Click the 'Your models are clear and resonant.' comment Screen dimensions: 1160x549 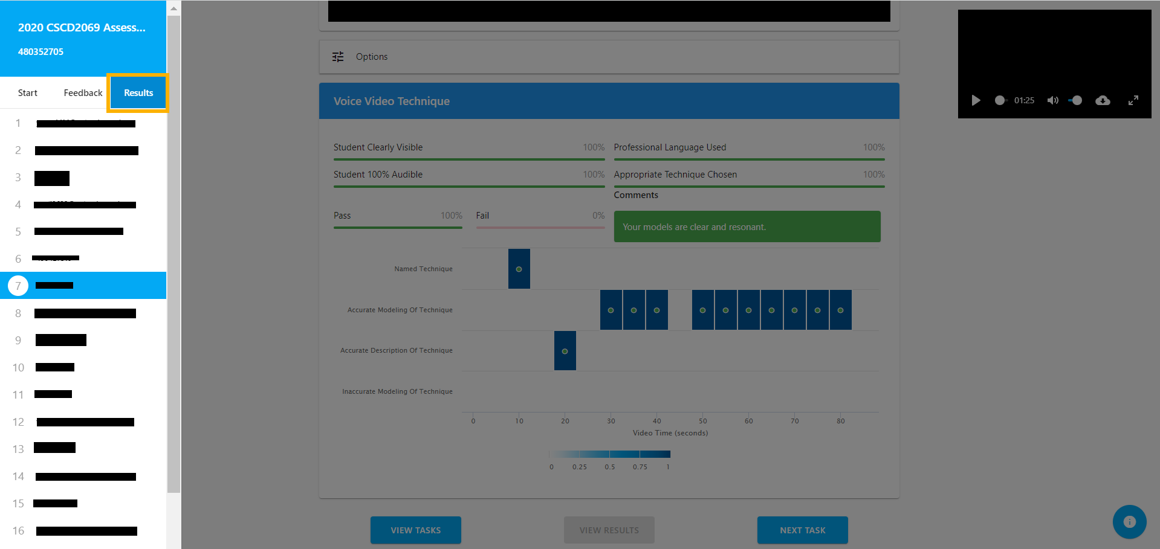click(x=747, y=226)
